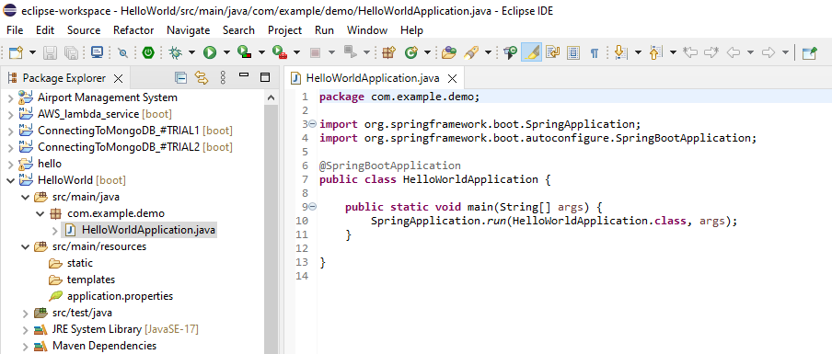Close the Package Explorer view

tap(119, 78)
